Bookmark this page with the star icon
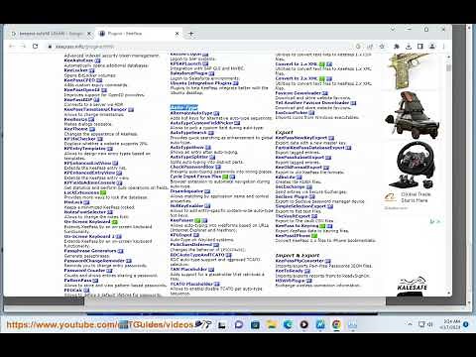Screen dimensions: 476x357 coord(382,47)
